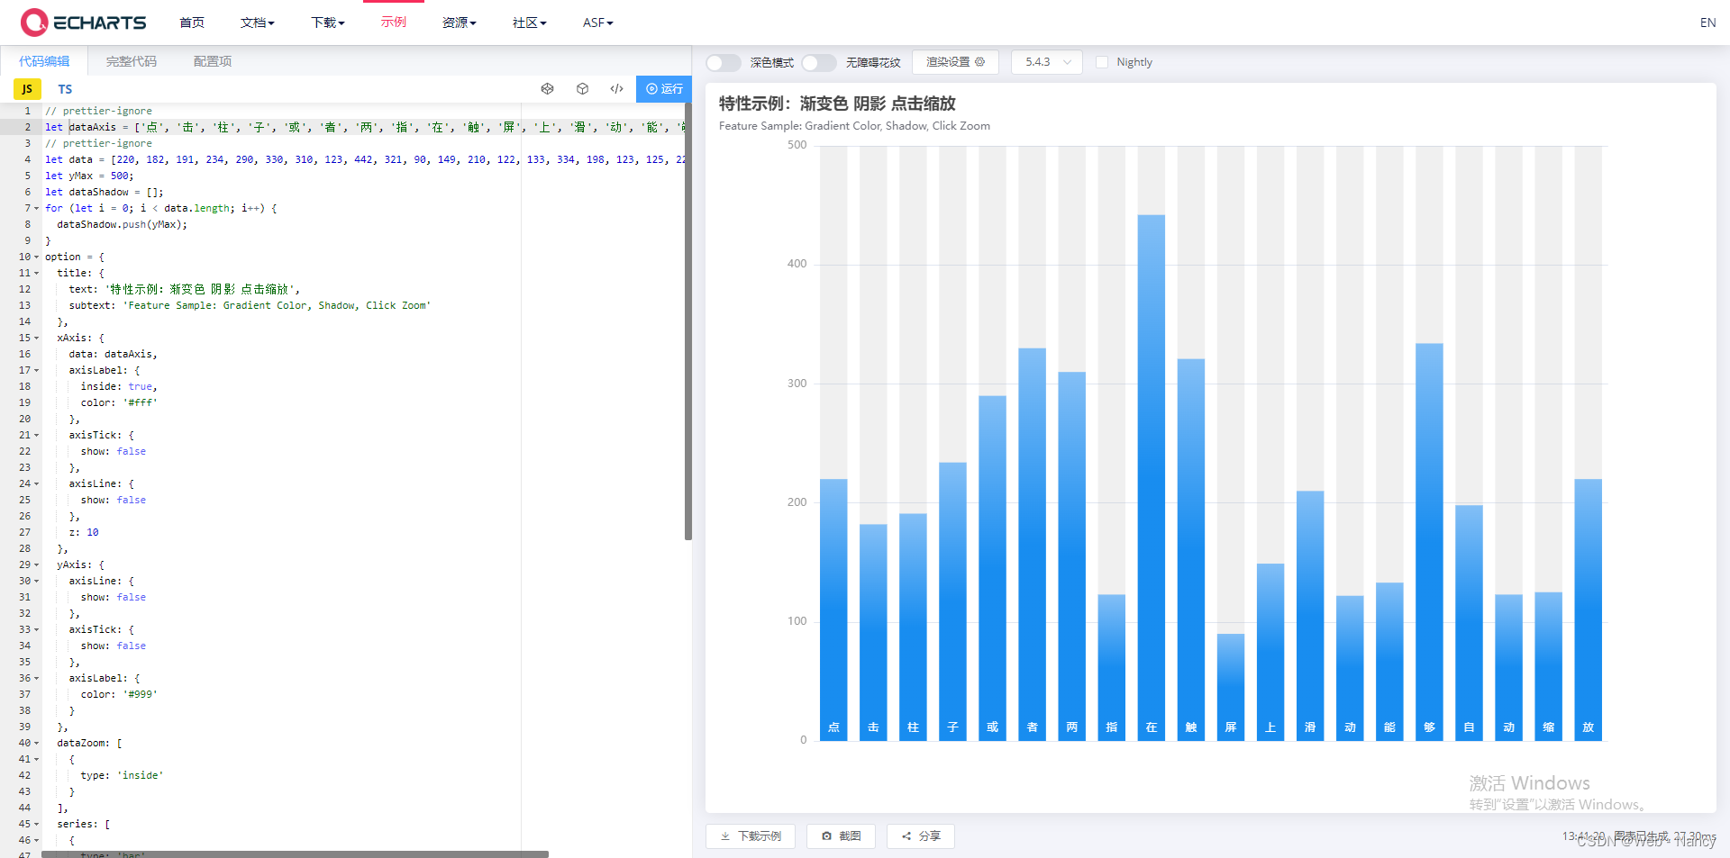Click the 运行 run button

(664, 89)
